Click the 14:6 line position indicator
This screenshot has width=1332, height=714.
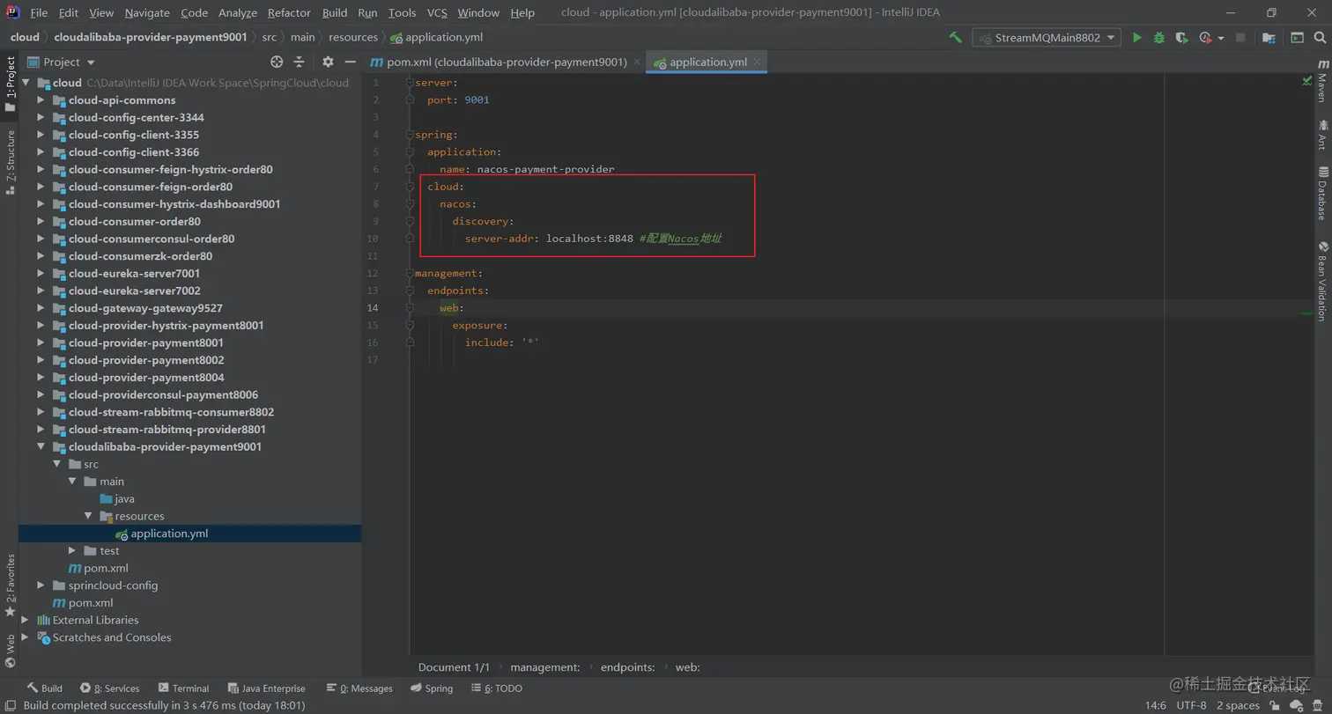pos(1156,705)
